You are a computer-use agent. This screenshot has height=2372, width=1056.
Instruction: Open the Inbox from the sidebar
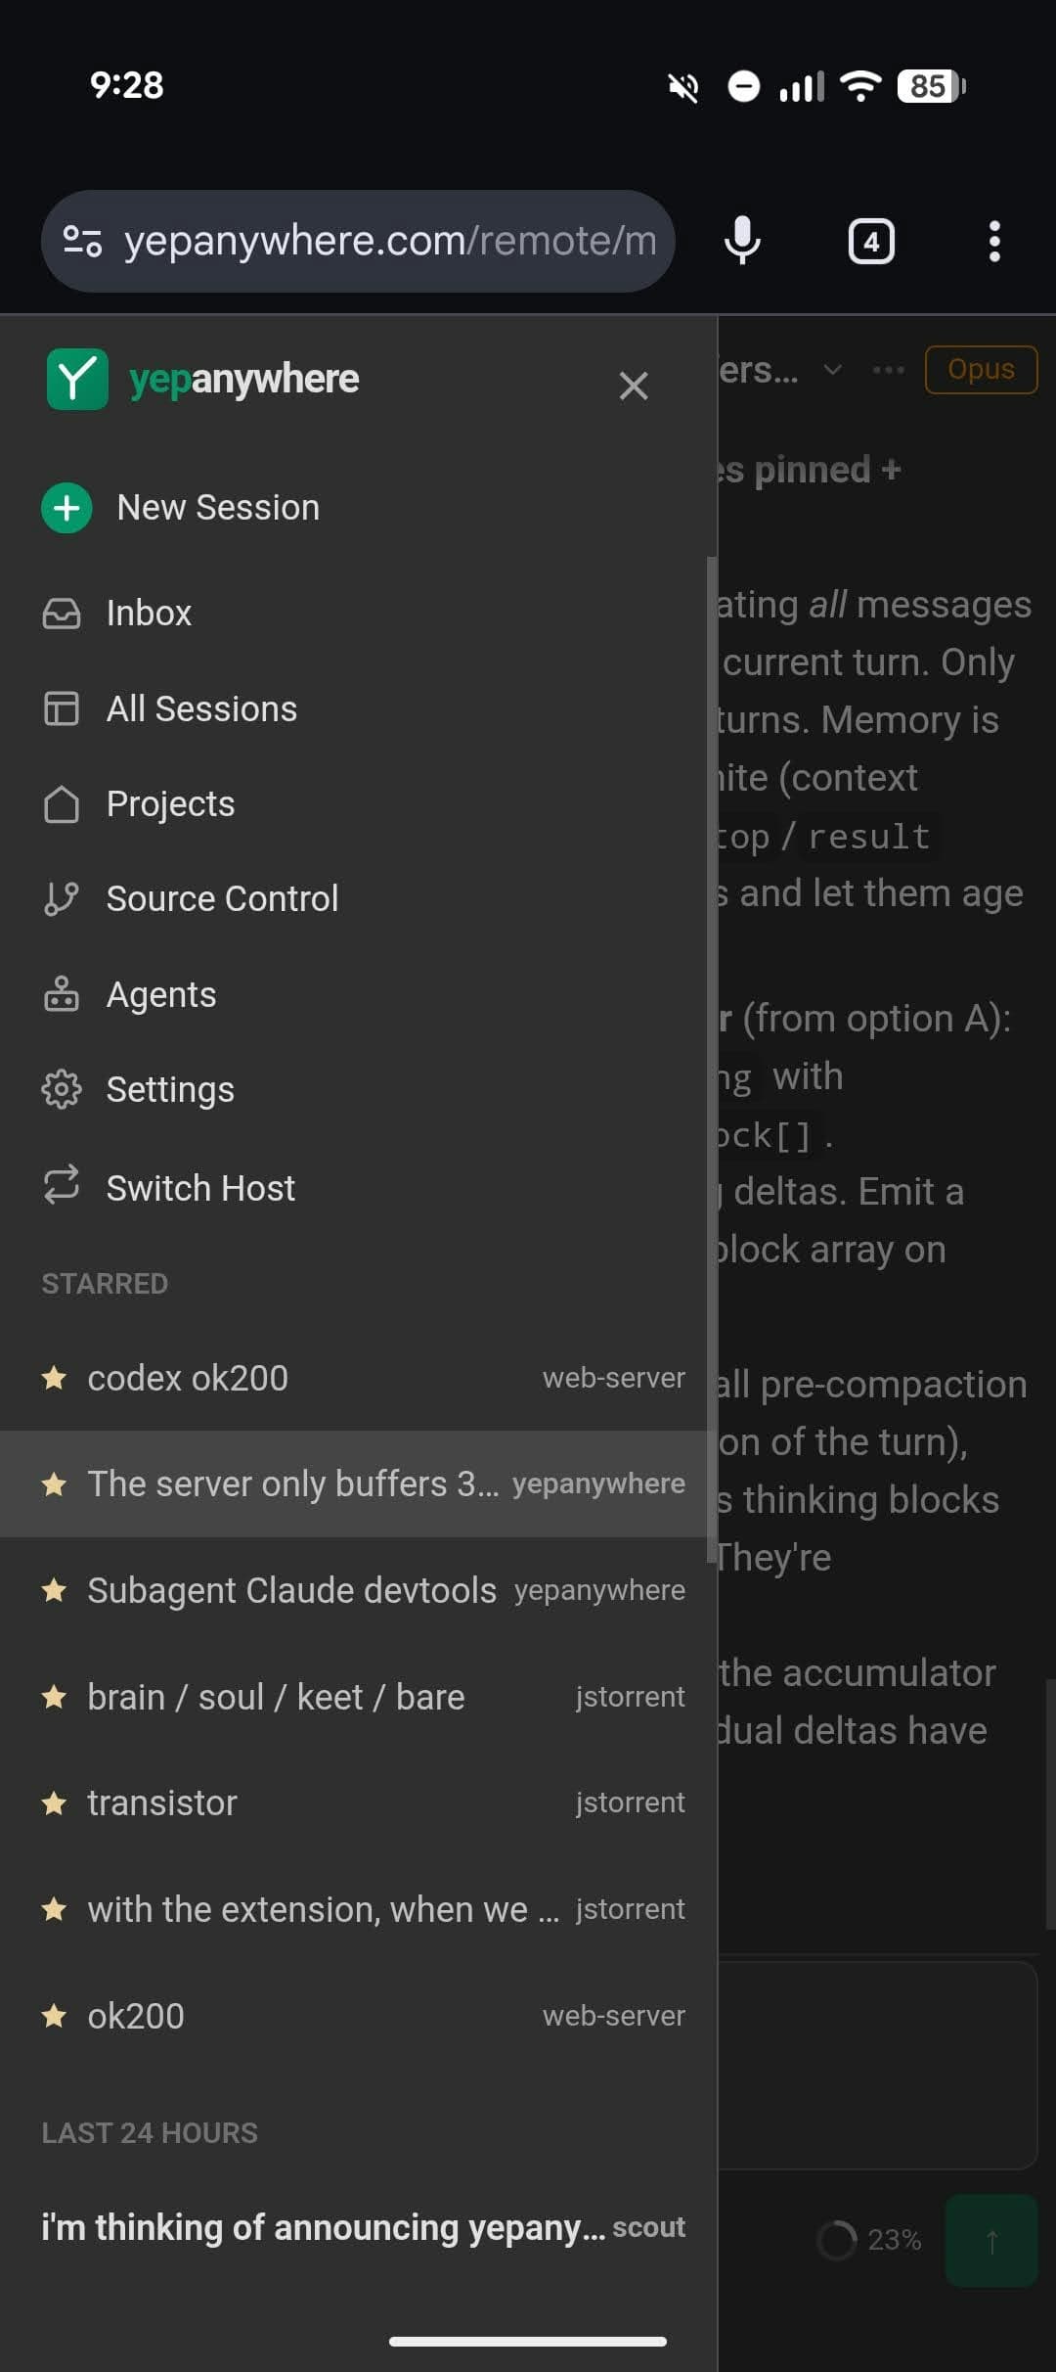149,613
